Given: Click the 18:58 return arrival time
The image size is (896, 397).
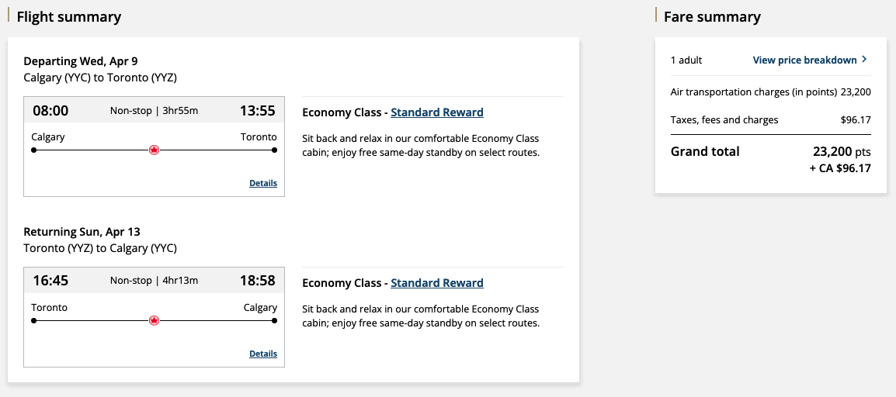Looking at the screenshot, I should click(x=257, y=281).
